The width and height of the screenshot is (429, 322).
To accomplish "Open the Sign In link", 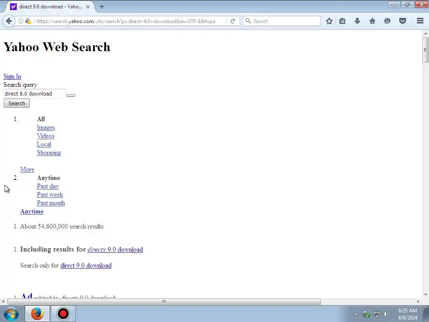I will 12,76.
